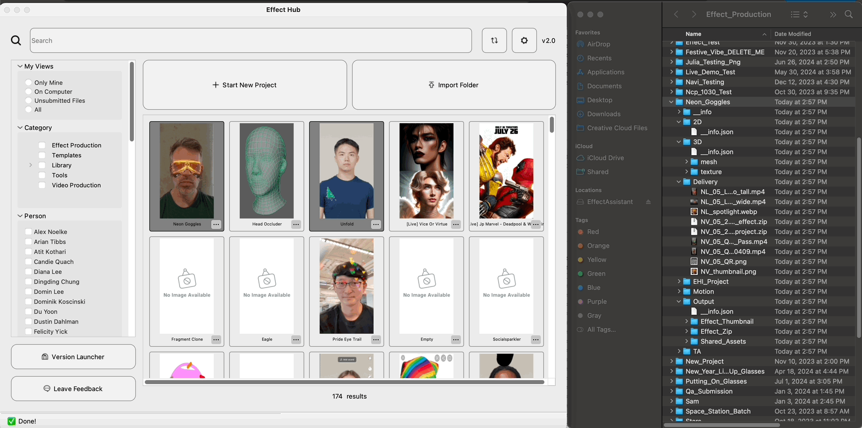Click the refresh sync arrows button
This screenshot has height=428, width=862.
click(x=494, y=40)
